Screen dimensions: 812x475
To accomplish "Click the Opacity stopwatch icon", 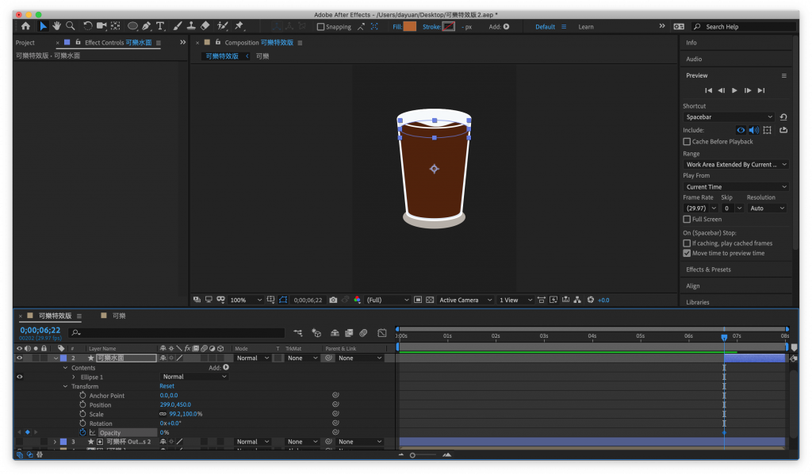I will [82, 432].
